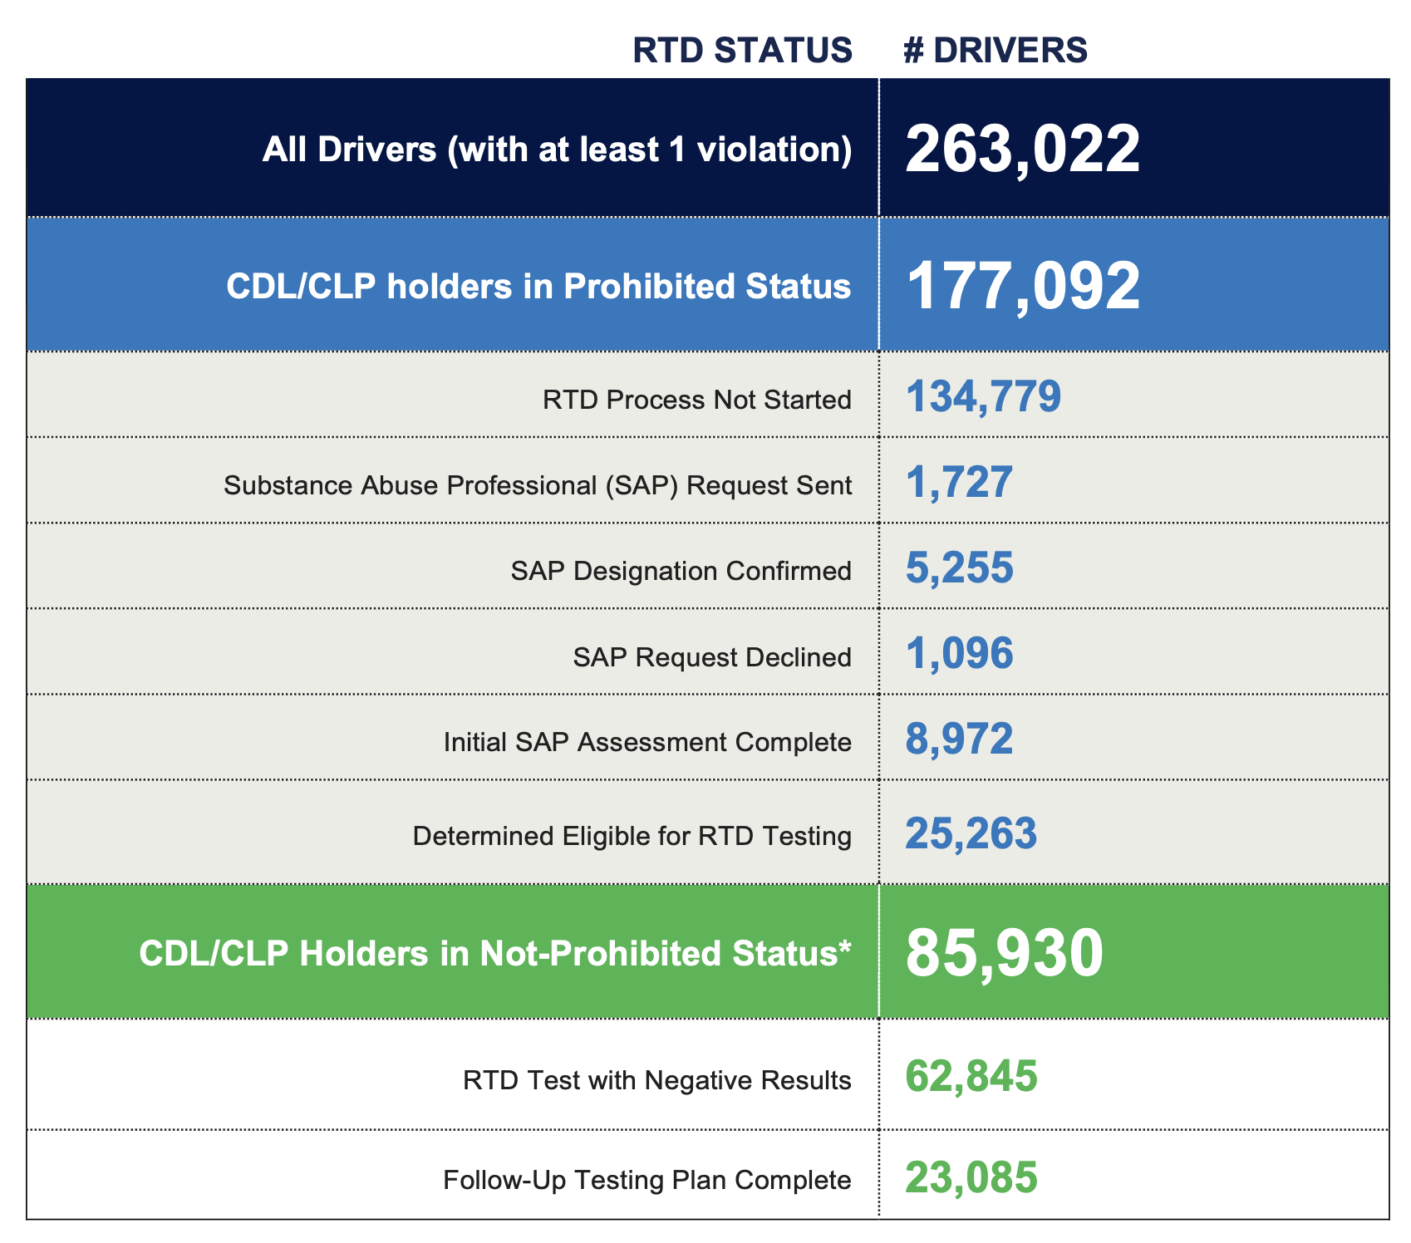Screen dimensions: 1411x1243
Task: Select the SAP Designation Confirmed label
Action: tap(681, 571)
